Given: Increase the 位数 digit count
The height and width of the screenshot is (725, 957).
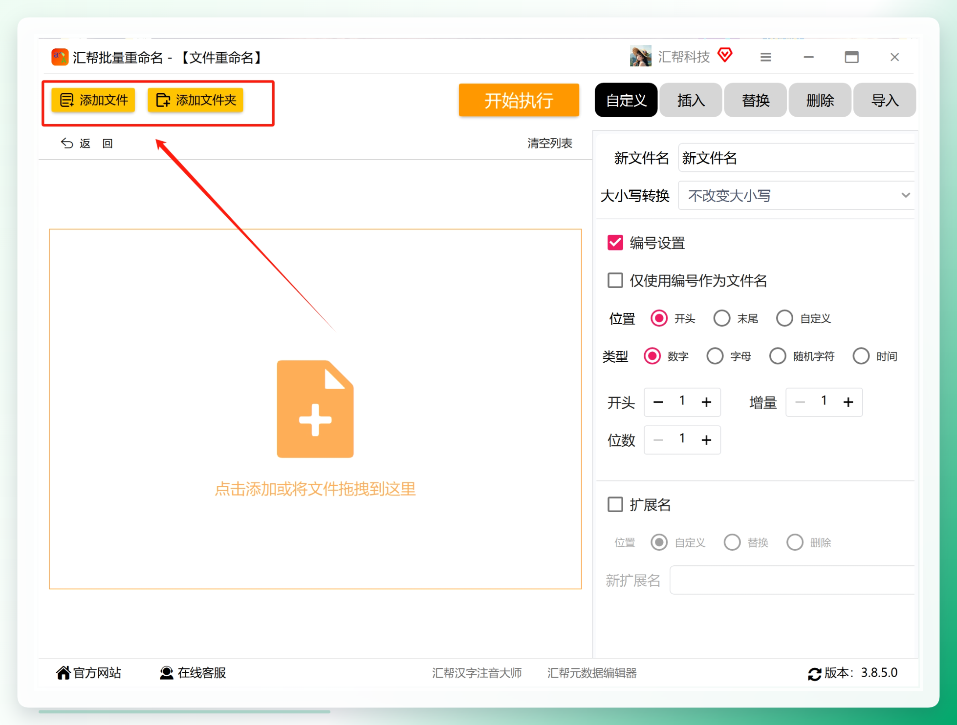Looking at the screenshot, I should [706, 440].
